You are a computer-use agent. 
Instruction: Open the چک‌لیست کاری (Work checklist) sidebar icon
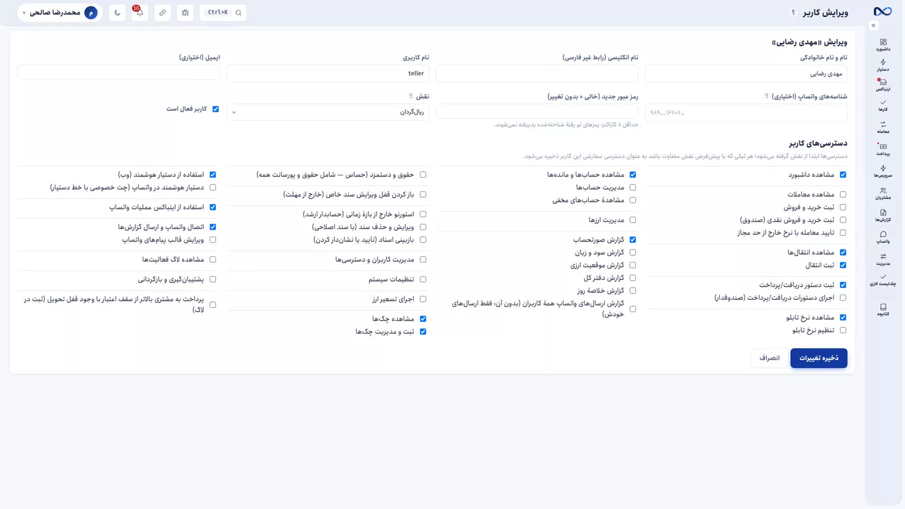click(x=883, y=280)
